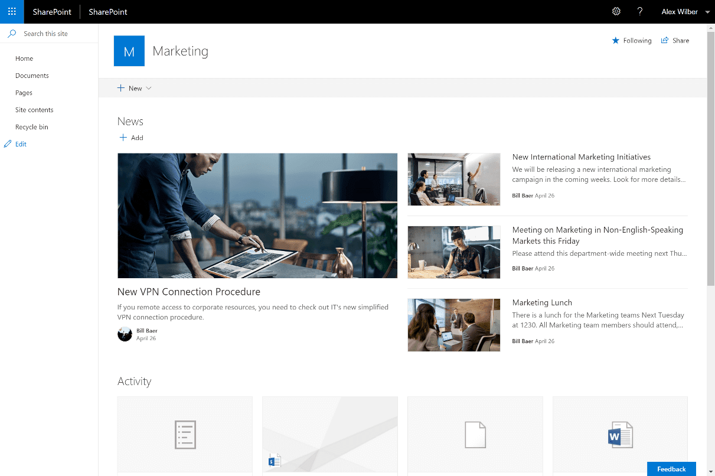Open the New VPN Connection Procedure article
The width and height of the screenshot is (715, 476).
pyautogui.click(x=188, y=291)
